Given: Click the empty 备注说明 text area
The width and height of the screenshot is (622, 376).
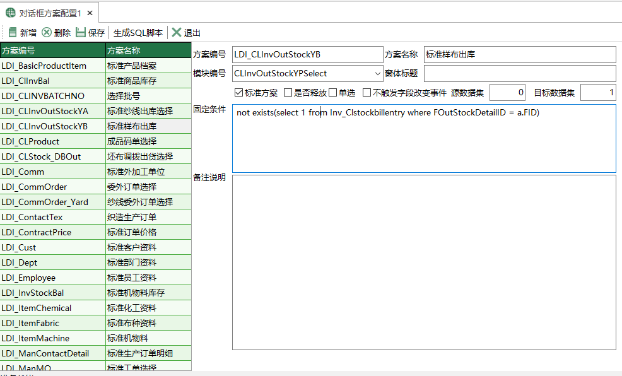Looking at the screenshot, I should (424, 262).
